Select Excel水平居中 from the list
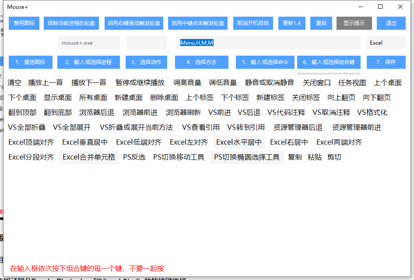The width and height of the screenshot is (414, 280). pos(239,142)
